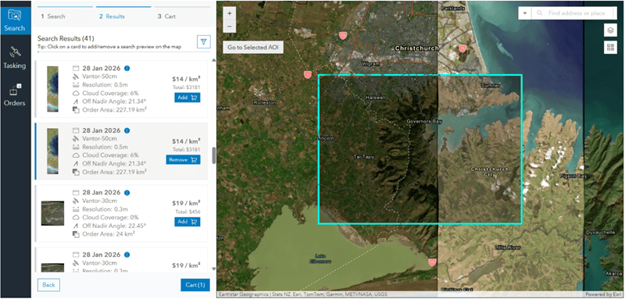The height and width of the screenshot is (299, 625).
Task: Preview thumbnail of the first Vantor-50cm result
Action: pyautogui.click(x=52, y=89)
